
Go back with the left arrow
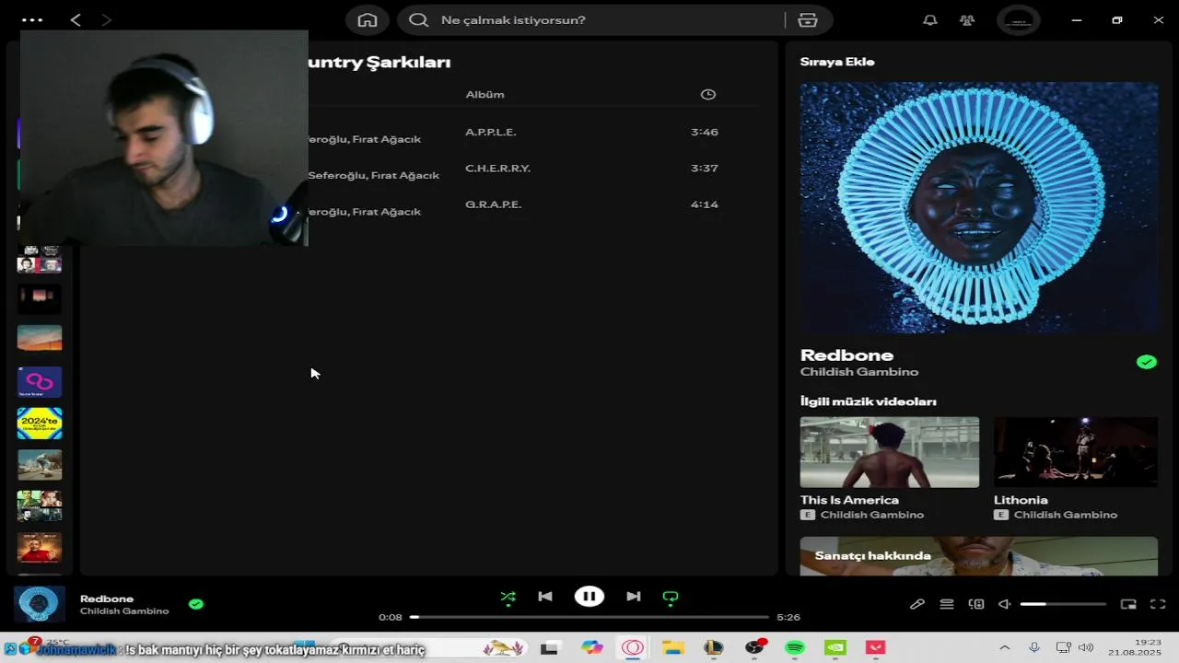(76, 19)
